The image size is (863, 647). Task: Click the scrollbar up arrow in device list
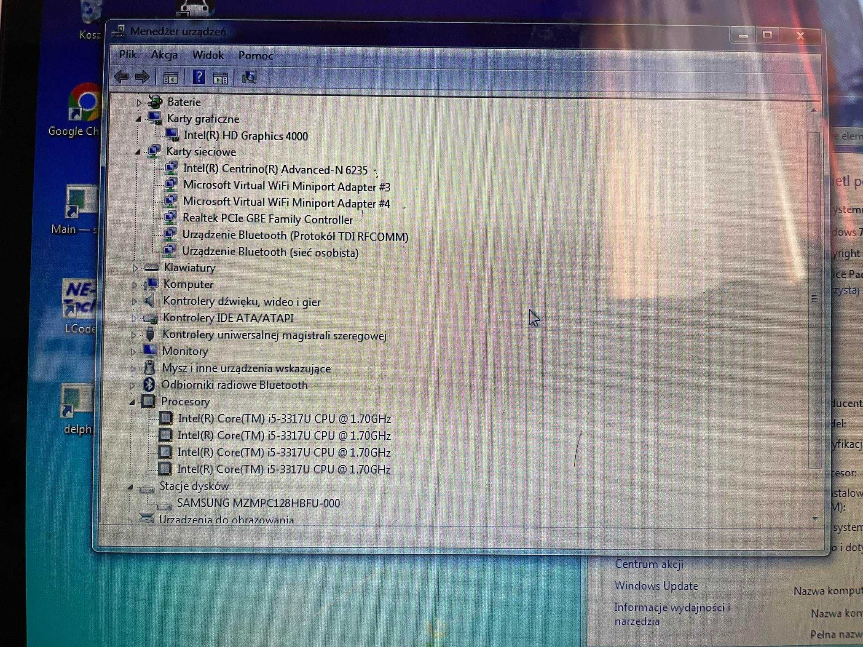click(814, 111)
